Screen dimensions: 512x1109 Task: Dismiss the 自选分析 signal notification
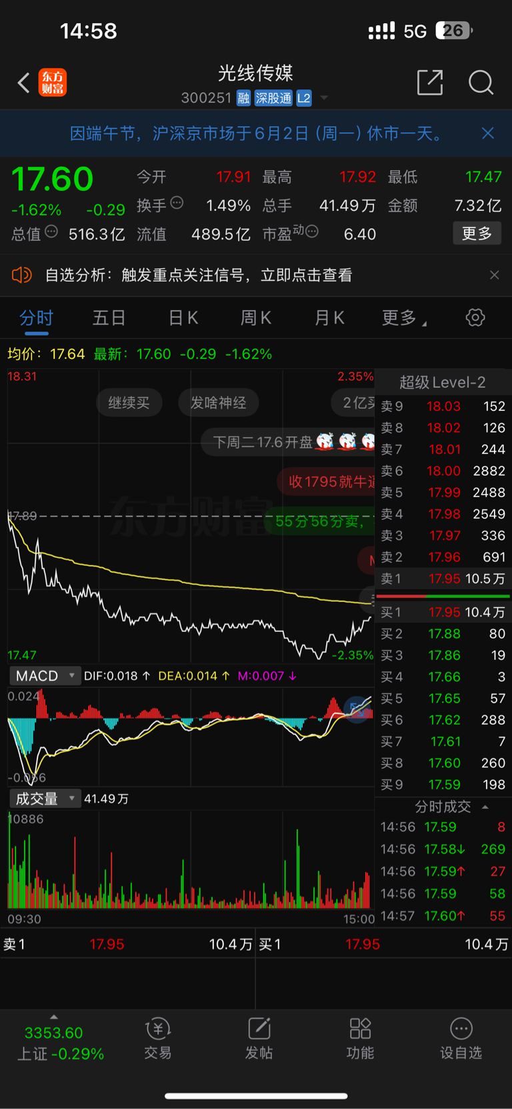pos(494,275)
